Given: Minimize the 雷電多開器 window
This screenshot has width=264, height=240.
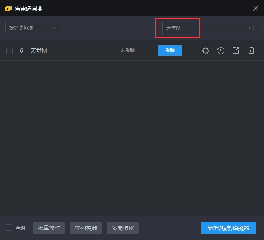Looking at the screenshot, I should pos(242,8).
